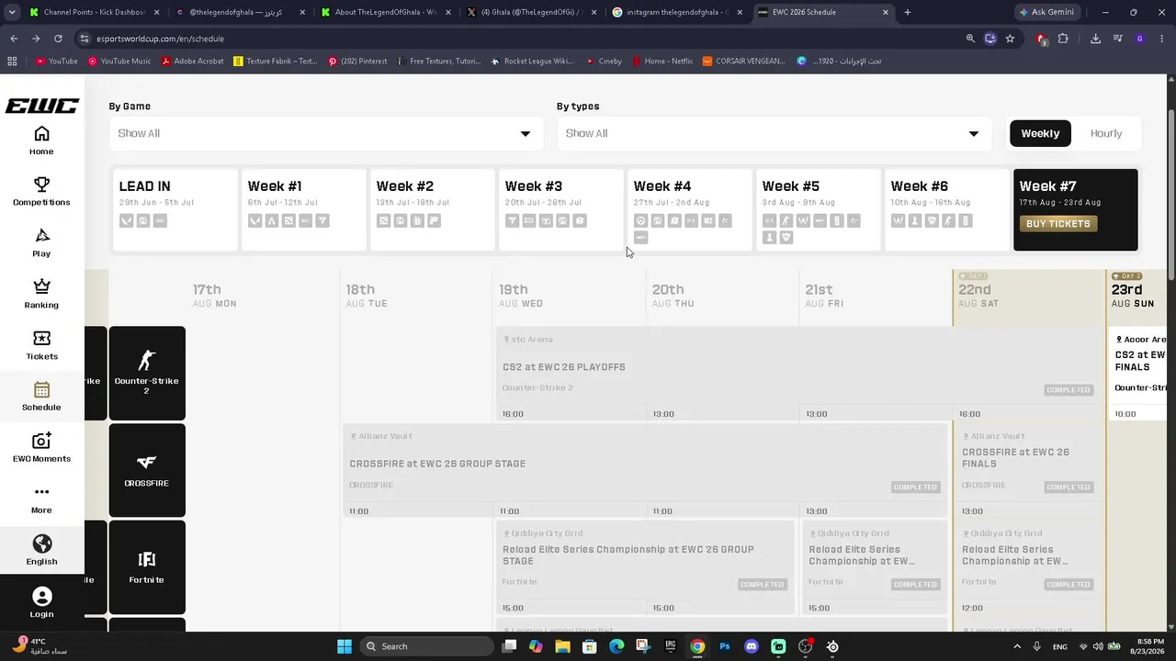
Task: Expand the By types filter dropdown
Action: click(x=775, y=133)
